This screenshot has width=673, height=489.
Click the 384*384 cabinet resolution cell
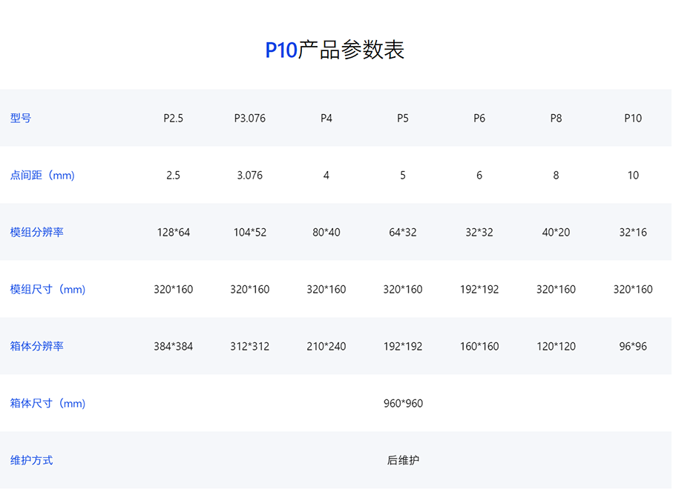pos(174,346)
